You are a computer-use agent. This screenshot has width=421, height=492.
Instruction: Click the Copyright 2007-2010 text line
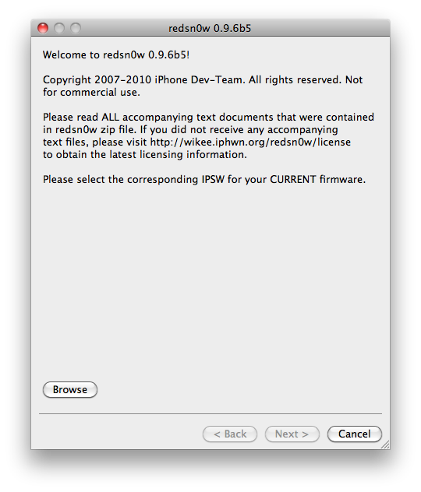point(203,79)
